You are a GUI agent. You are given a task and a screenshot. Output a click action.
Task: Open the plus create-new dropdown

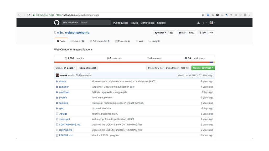click(205, 23)
